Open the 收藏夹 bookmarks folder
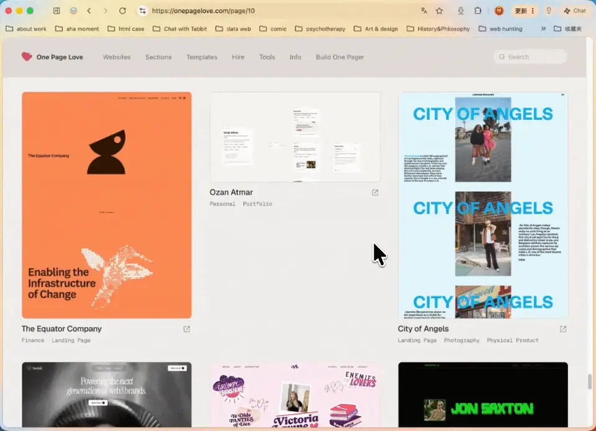The width and height of the screenshot is (596, 431). pyautogui.click(x=568, y=29)
